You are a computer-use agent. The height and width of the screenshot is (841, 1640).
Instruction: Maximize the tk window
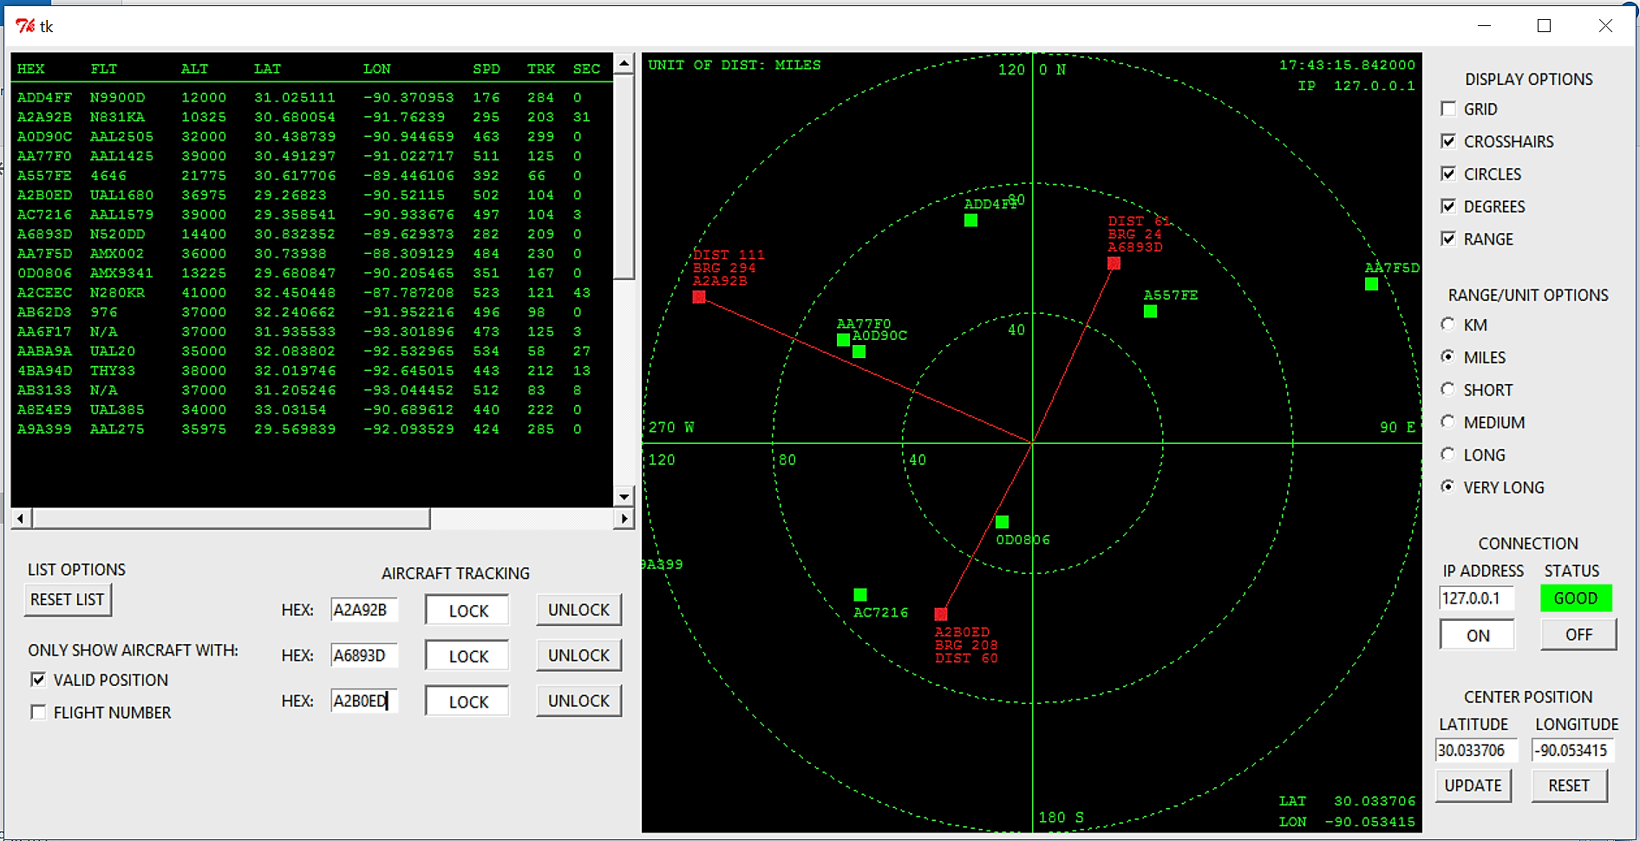(1544, 26)
